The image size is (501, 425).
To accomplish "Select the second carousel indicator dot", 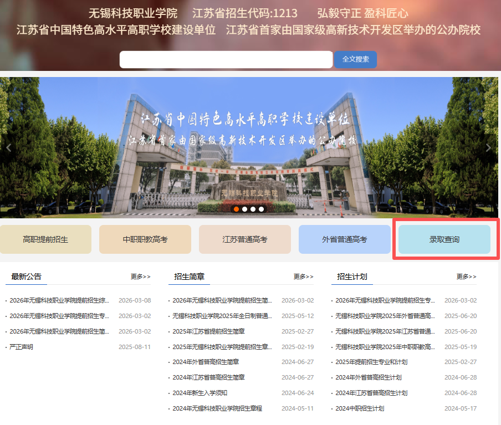I will tap(244, 209).
